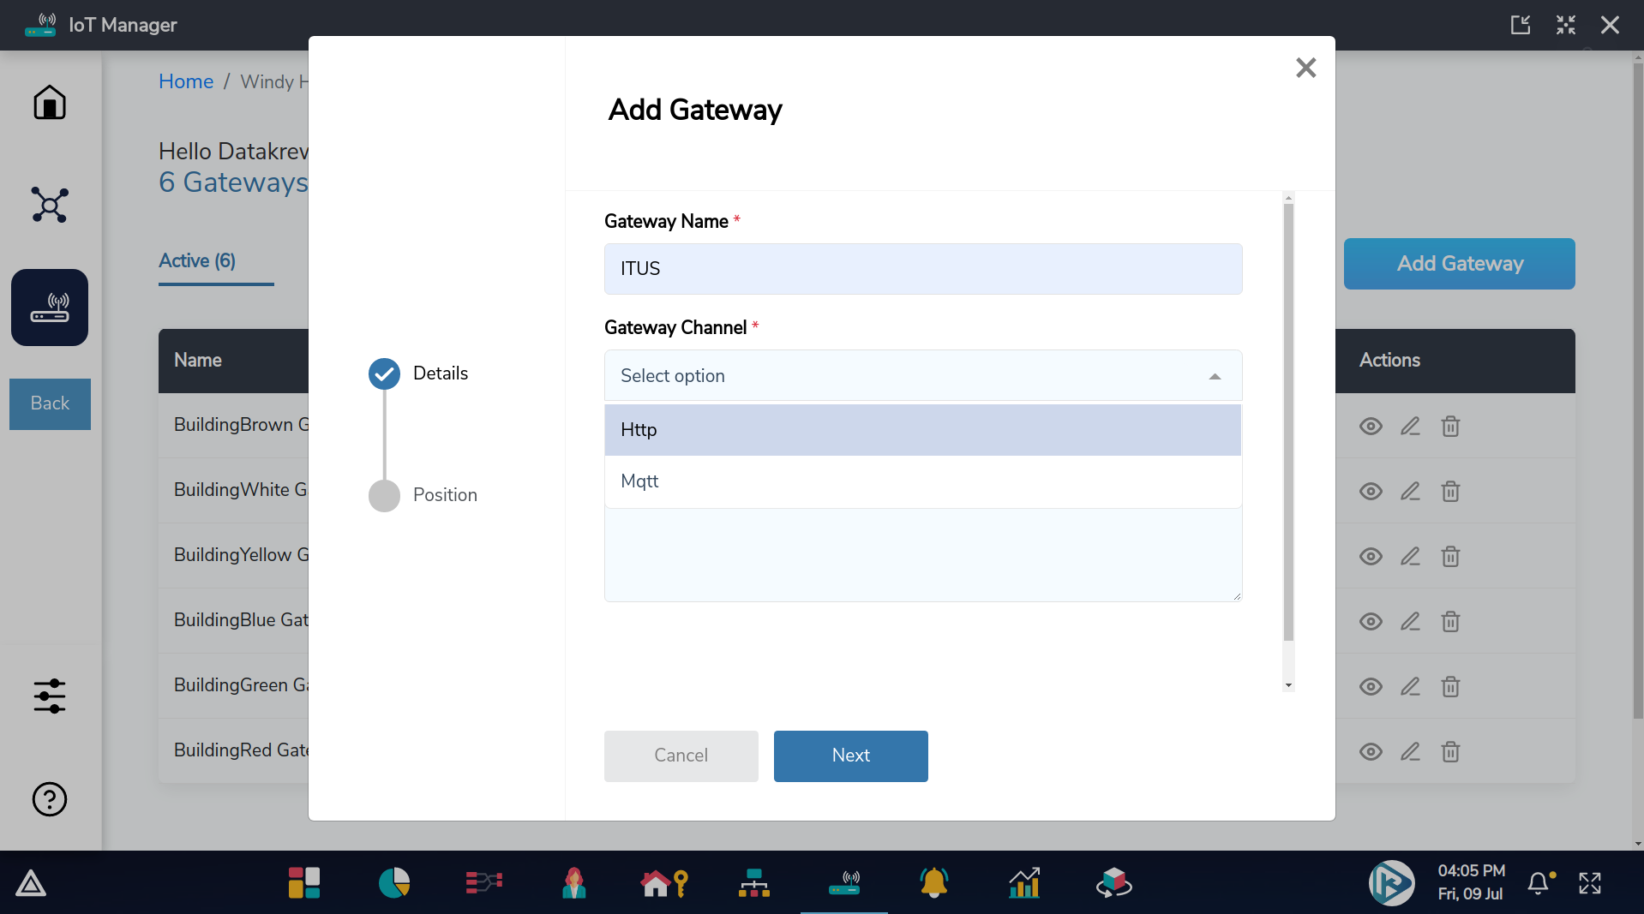This screenshot has width=1644, height=914.
Task: Open the help question mark icon
Action: click(x=50, y=799)
